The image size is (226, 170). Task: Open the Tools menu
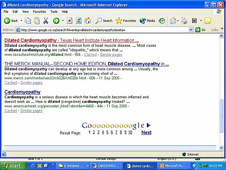tap(54, 12)
